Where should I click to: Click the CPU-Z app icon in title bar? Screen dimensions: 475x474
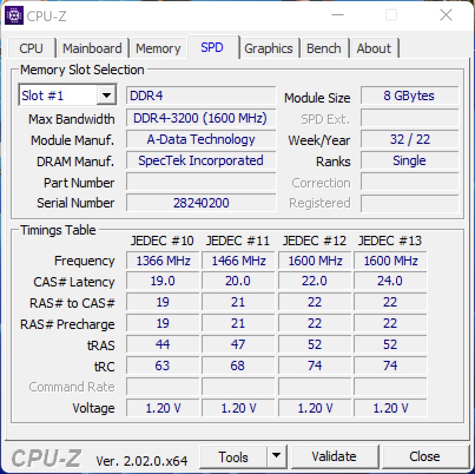click(x=14, y=15)
